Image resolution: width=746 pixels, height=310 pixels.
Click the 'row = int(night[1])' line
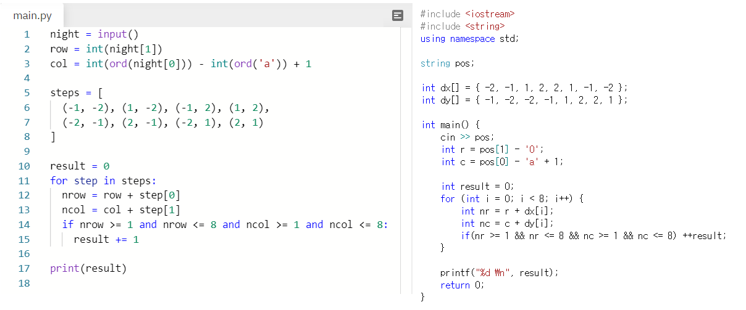106,49
